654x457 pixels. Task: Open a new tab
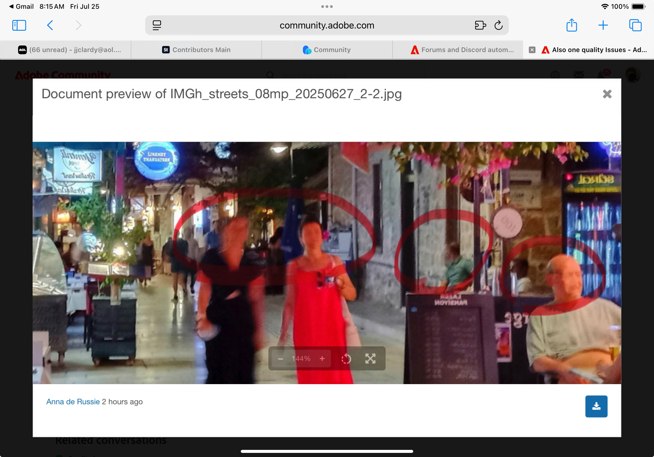(x=603, y=25)
